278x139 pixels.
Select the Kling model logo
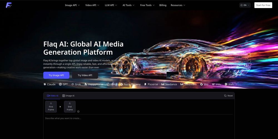(x=112, y=84)
